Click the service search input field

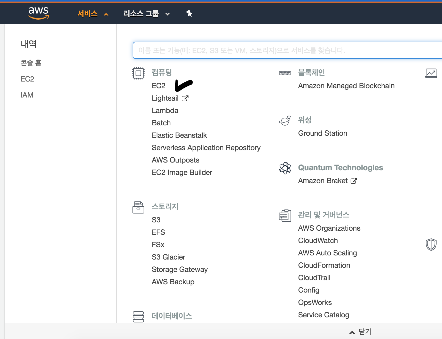coord(287,50)
